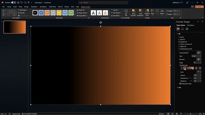
Task: Apply the yellow shape style preset
Action: point(59,13)
